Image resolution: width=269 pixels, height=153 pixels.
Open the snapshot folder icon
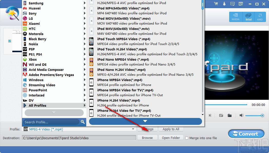click(229, 115)
